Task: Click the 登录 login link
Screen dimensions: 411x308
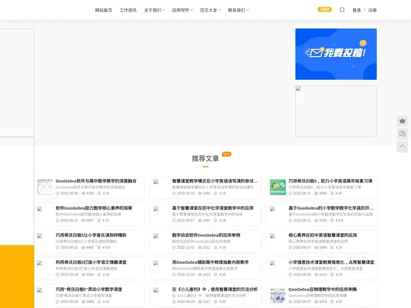Action: [x=356, y=10]
